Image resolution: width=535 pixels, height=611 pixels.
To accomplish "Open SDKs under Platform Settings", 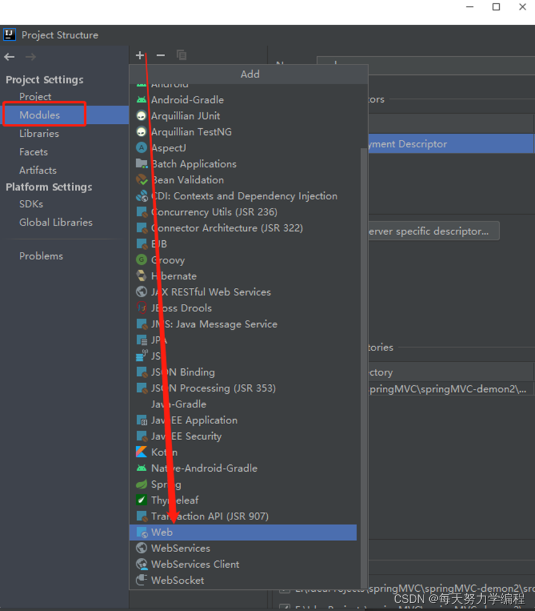I will [31, 204].
